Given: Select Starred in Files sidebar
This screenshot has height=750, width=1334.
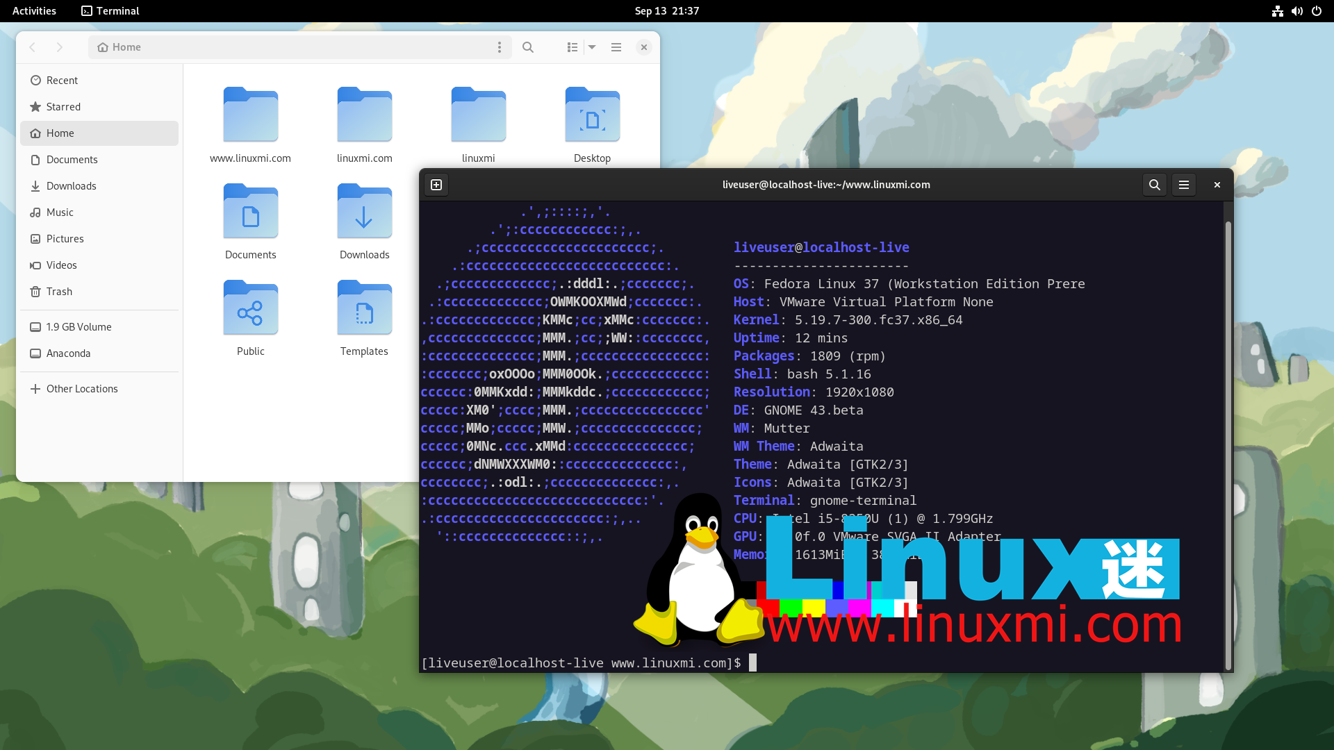Looking at the screenshot, I should pyautogui.click(x=99, y=107).
